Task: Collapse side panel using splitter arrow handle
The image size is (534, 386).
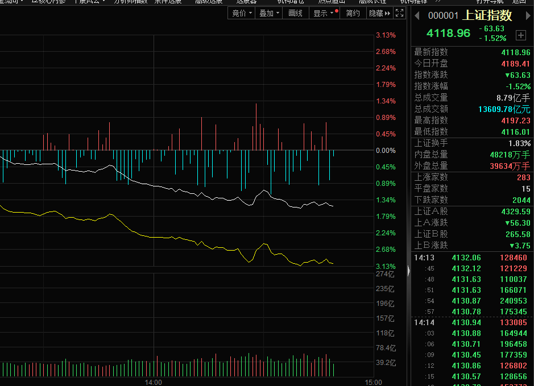Action: (408, 272)
